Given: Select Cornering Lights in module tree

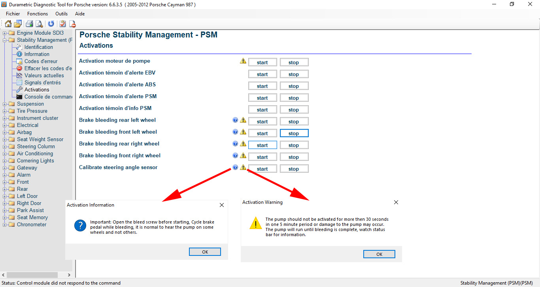Looking at the screenshot, I should (35, 161).
